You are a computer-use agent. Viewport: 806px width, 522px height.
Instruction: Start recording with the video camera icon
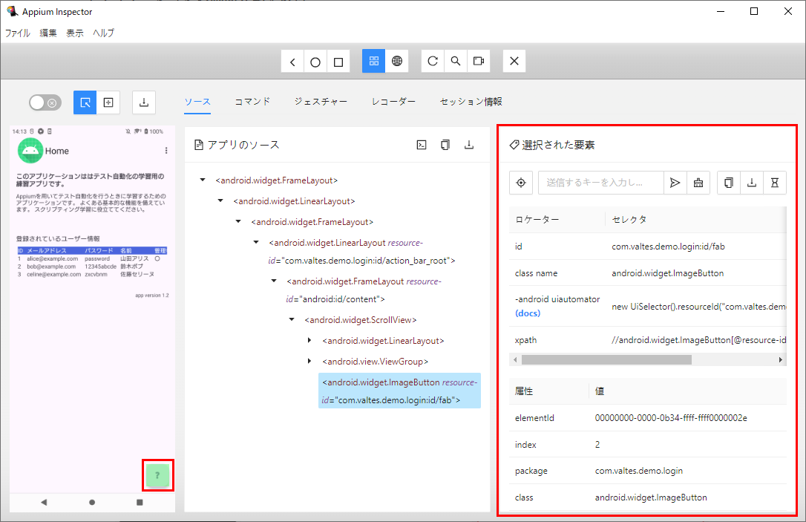tap(479, 62)
